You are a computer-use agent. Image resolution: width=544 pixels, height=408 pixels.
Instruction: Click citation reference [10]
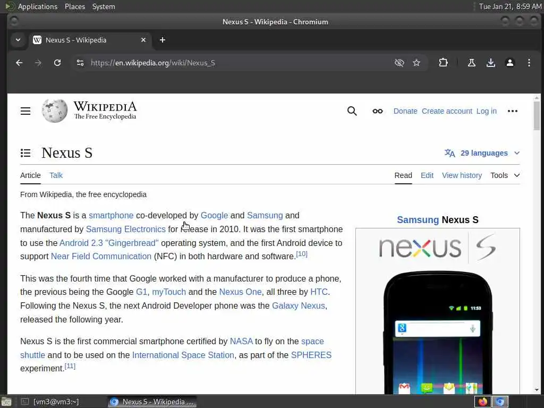pos(302,254)
